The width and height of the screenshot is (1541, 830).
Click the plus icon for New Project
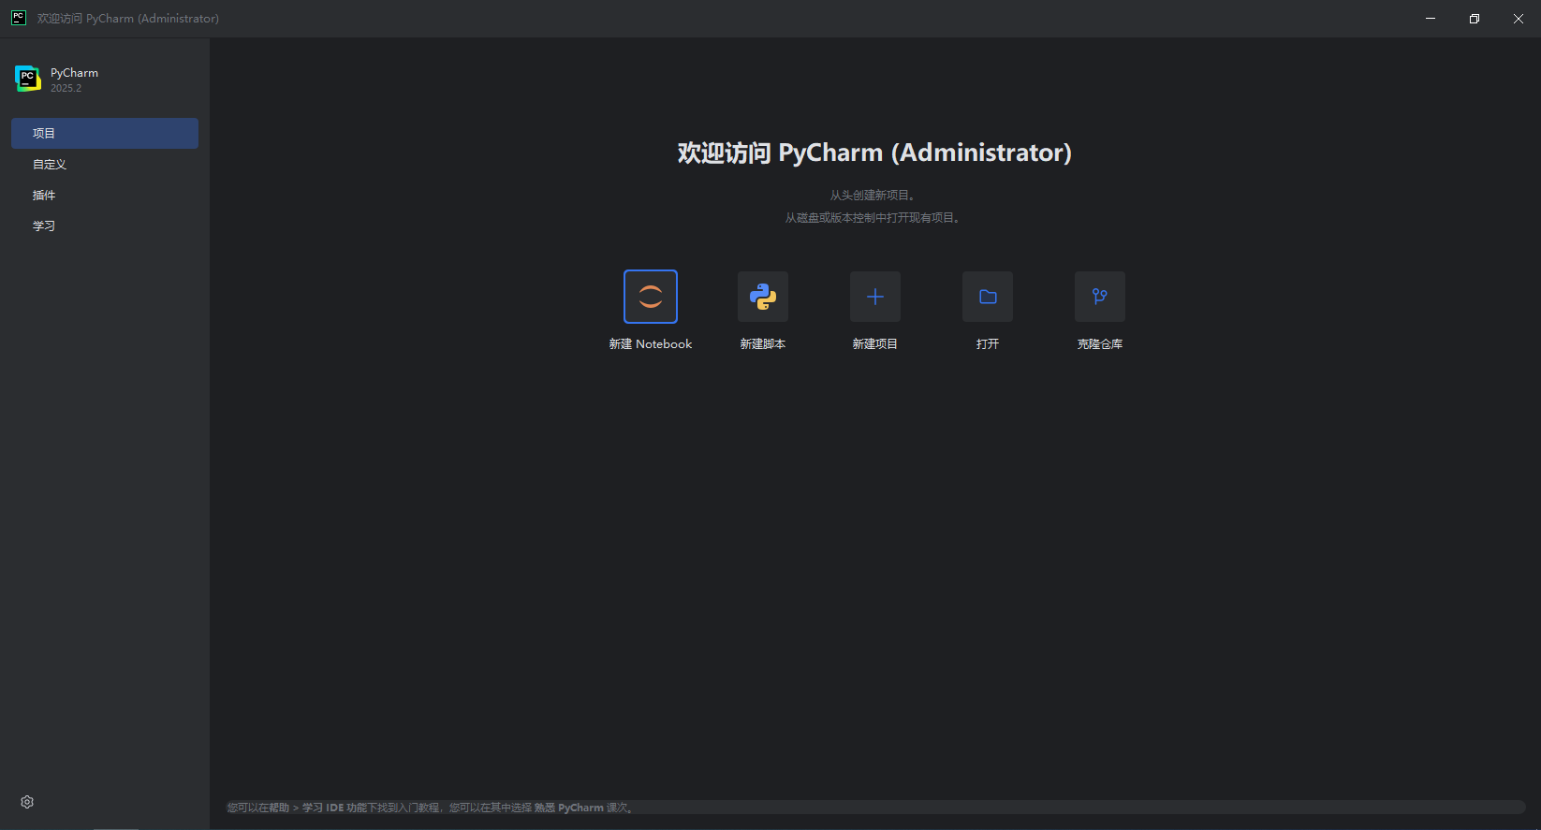click(x=875, y=297)
